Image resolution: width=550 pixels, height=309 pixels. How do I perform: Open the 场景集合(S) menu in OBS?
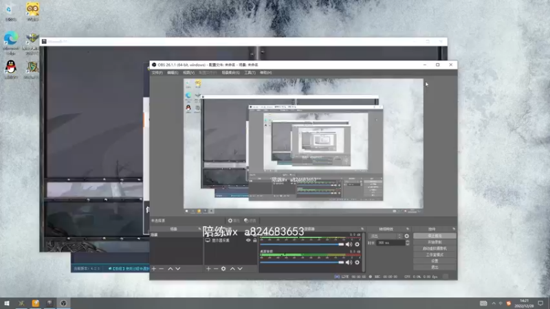(230, 73)
